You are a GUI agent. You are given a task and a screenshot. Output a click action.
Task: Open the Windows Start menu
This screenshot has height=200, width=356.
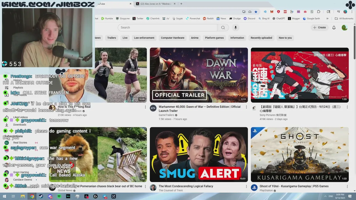4,196
